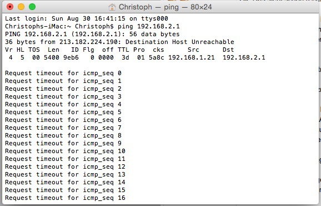This screenshot has width=321, height=206.
Task: Click the 'Destination Host Unreachable' message
Action: point(180,42)
